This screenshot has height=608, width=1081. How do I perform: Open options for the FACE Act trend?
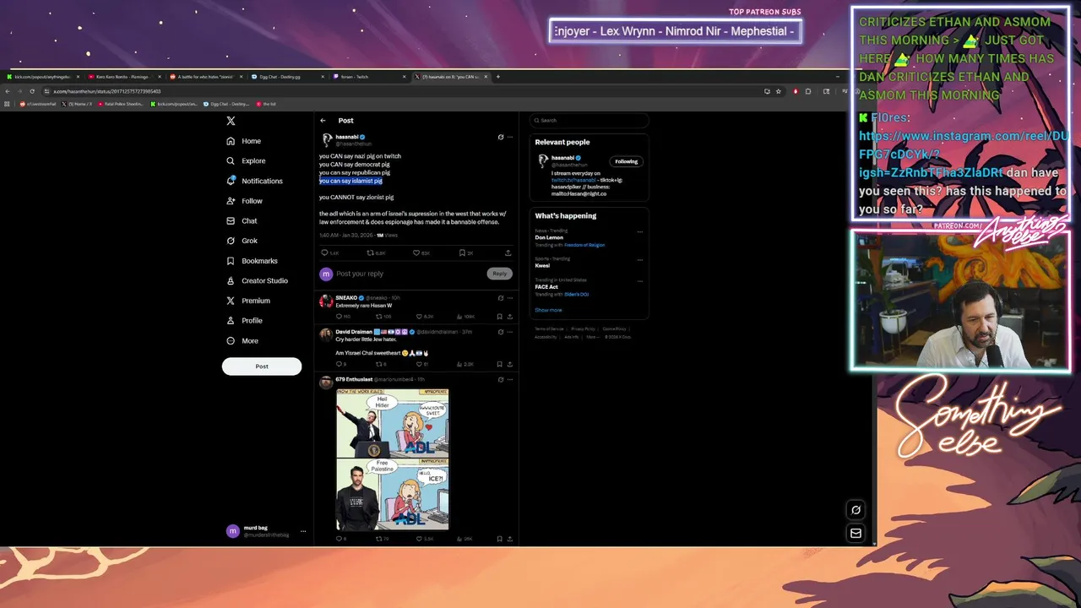click(x=640, y=280)
